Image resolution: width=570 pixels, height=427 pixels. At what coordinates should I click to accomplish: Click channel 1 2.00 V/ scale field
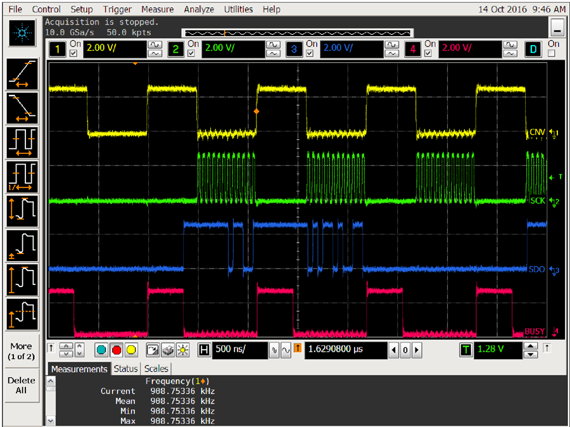(x=115, y=49)
